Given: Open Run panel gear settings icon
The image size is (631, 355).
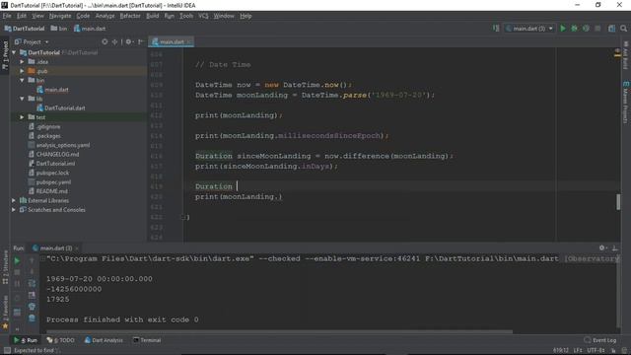Looking at the screenshot, I should (602, 248).
